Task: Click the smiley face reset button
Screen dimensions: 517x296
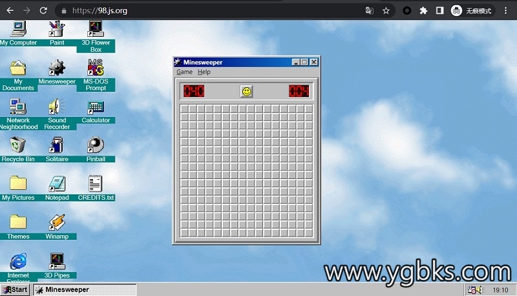Action: pos(246,91)
